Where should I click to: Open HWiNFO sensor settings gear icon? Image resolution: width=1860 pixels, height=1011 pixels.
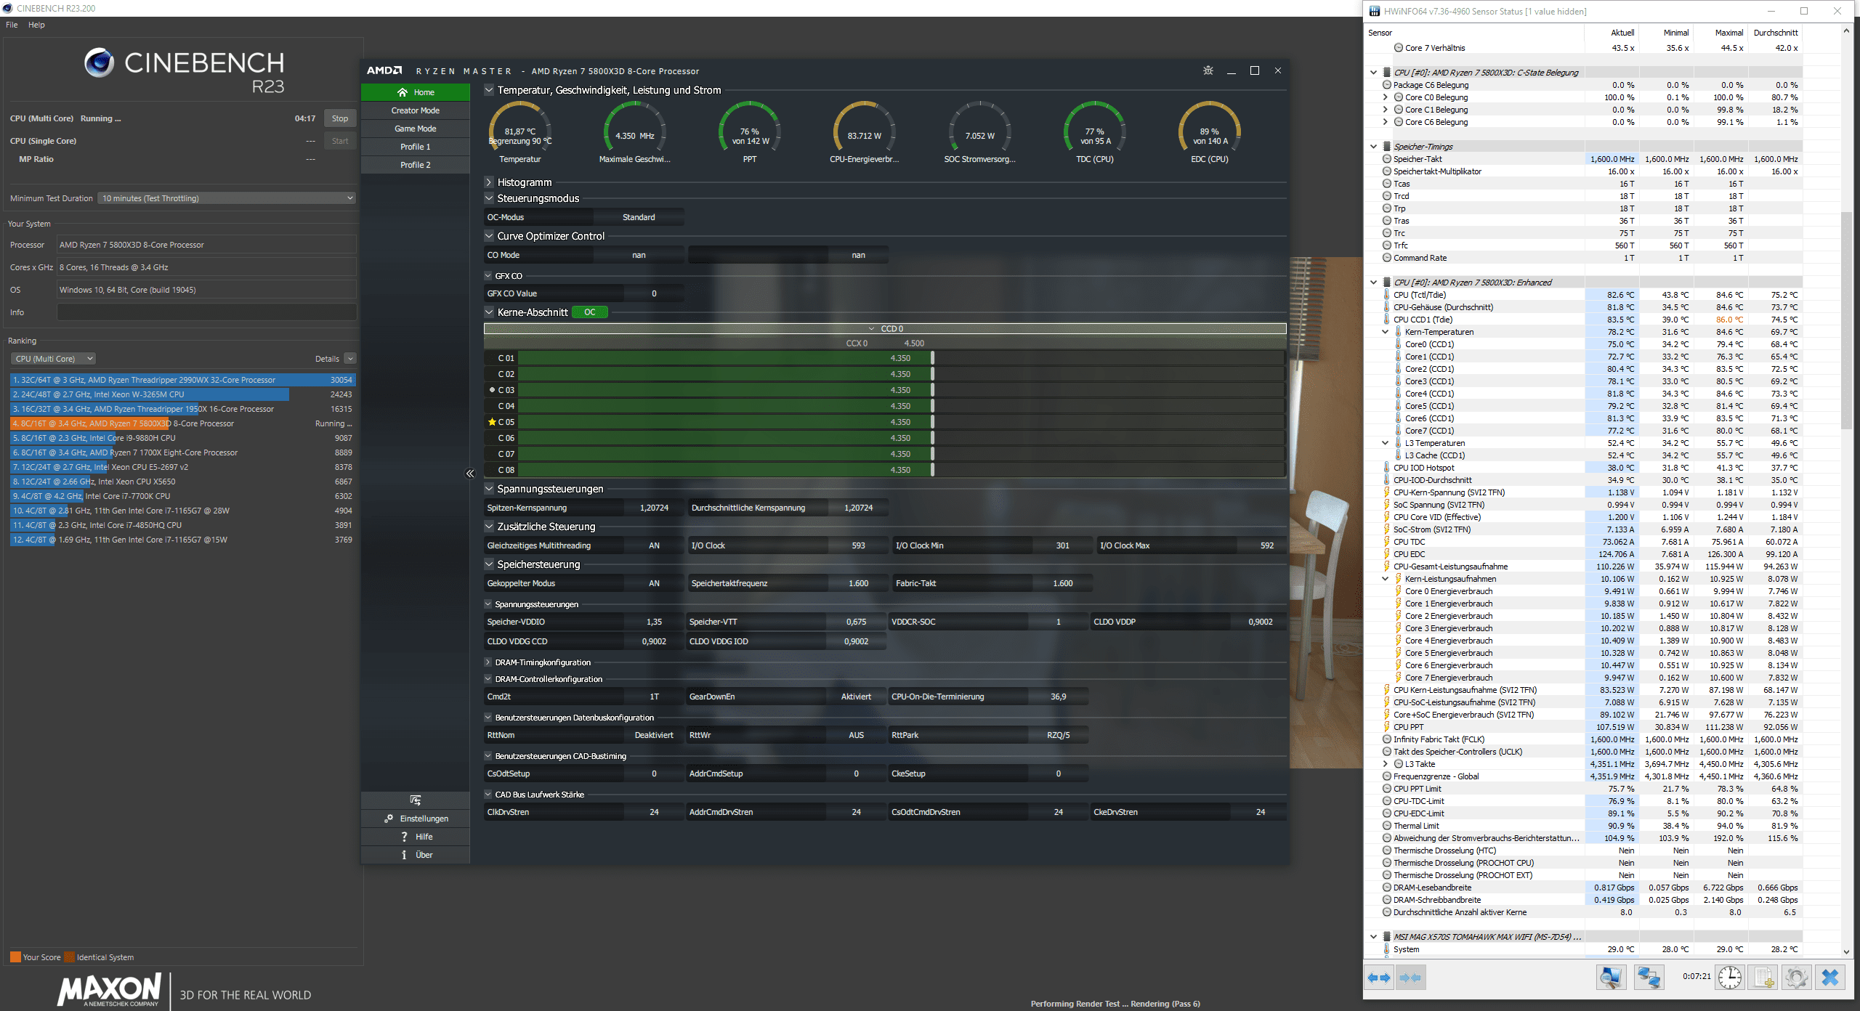(x=1796, y=978)
